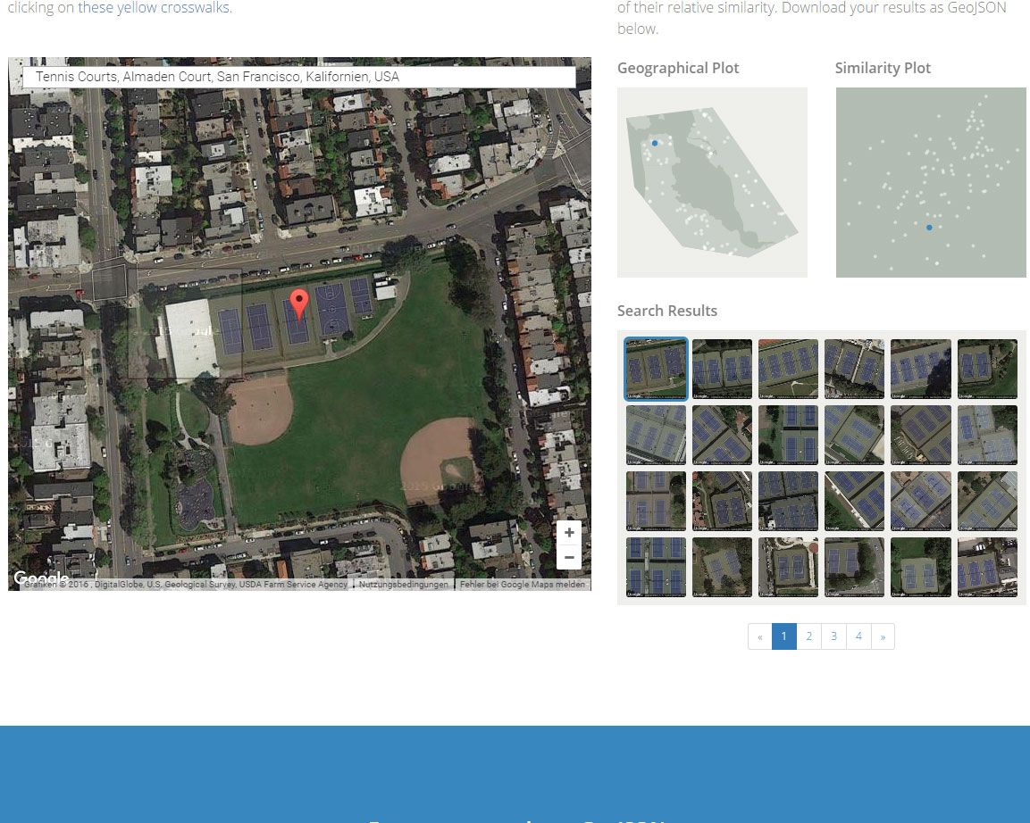
Task: Follow the 'these yellow crosswalks' link
Action: pyautogui.click(x=154, y=8)
